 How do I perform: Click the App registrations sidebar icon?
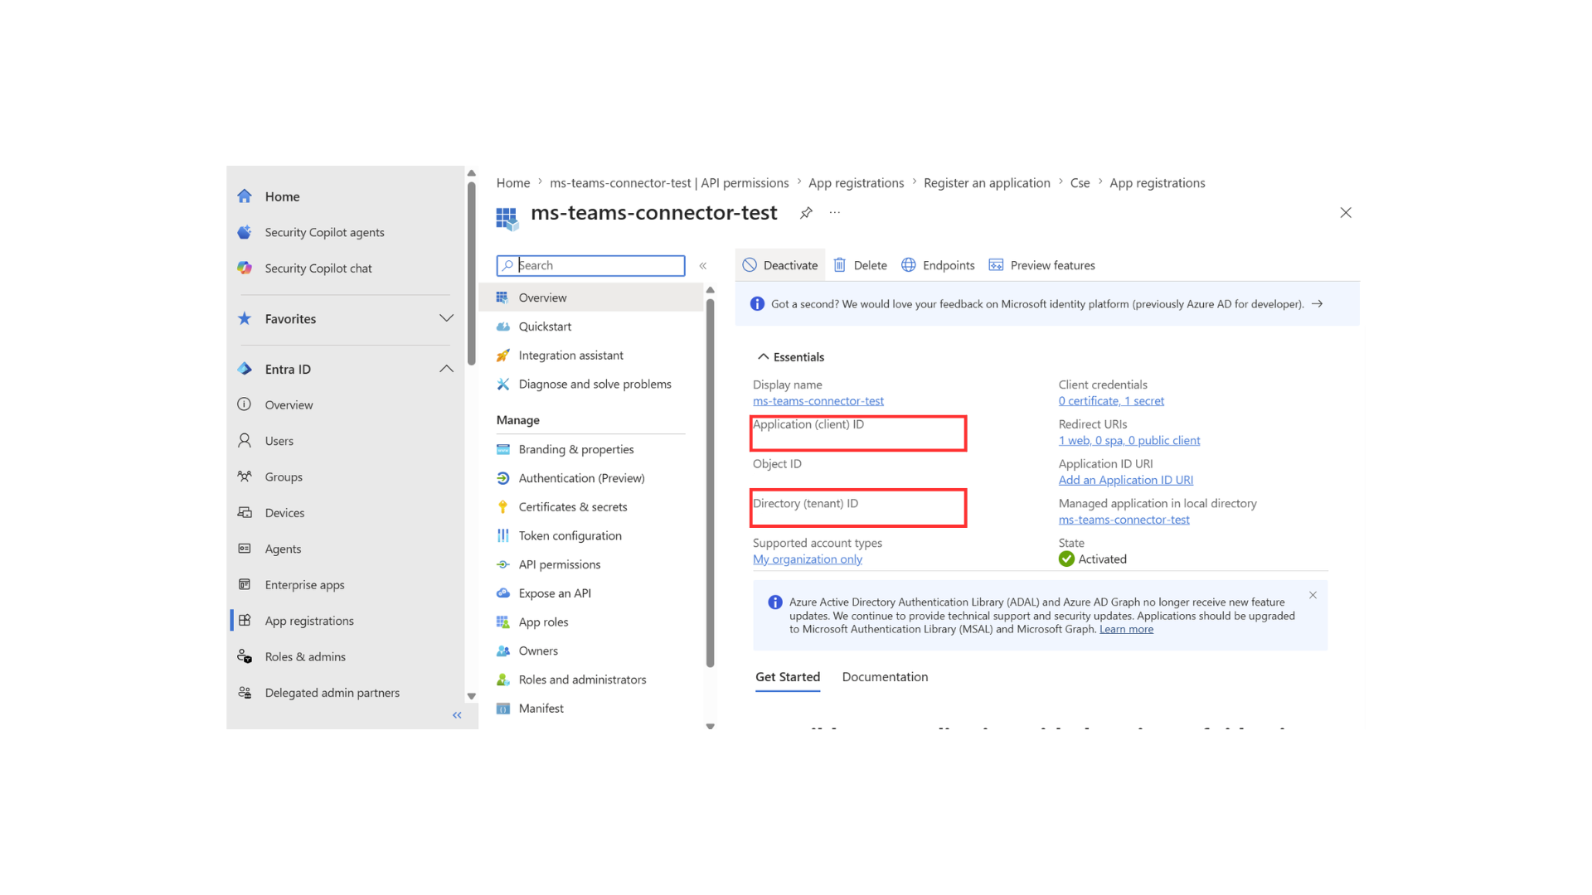[245, 620]
